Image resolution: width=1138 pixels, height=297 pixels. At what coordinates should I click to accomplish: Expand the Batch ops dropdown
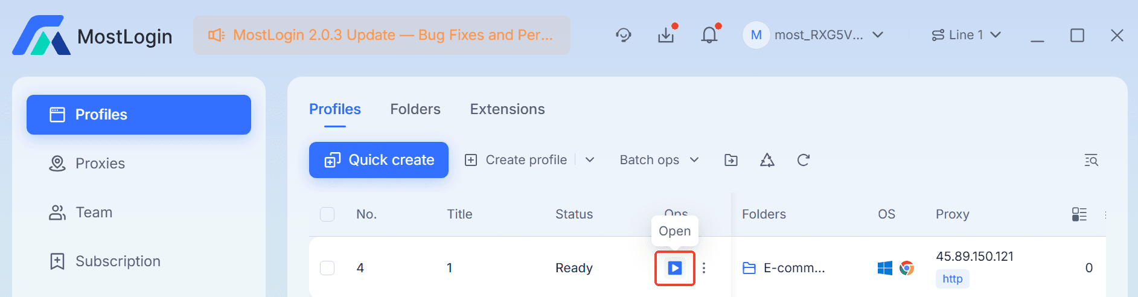659,160
